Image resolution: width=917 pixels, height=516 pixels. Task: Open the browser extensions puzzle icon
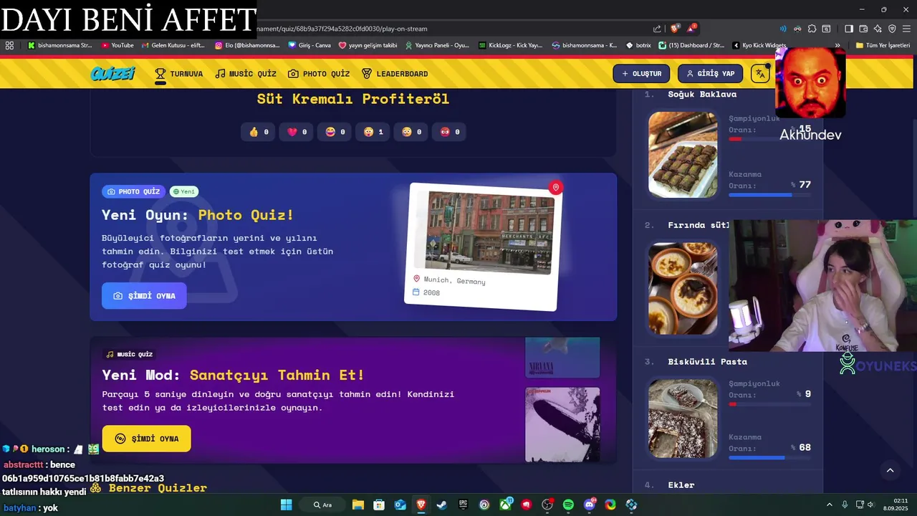coord(812,29)
